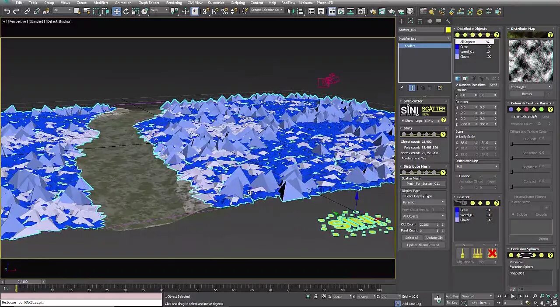This screenshot has width=560, height=307.
Task: Uncheck the Unify Scale checkbox
Action: [x=457, y=137]
